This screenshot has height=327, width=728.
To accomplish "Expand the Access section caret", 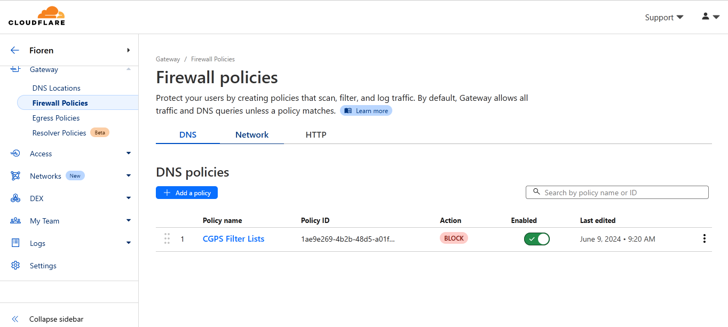I will (129, 154).
